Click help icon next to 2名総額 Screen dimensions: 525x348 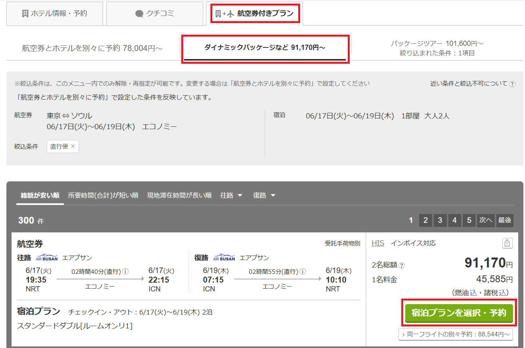click(402, 265)
